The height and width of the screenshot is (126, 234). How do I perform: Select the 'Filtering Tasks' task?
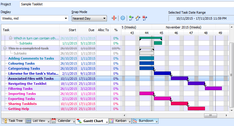point(20,89)
